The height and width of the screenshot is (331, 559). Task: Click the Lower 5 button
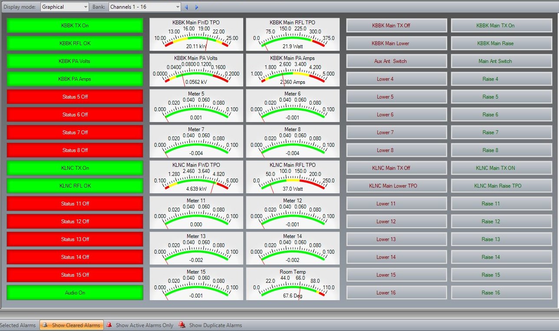(397, 97)
